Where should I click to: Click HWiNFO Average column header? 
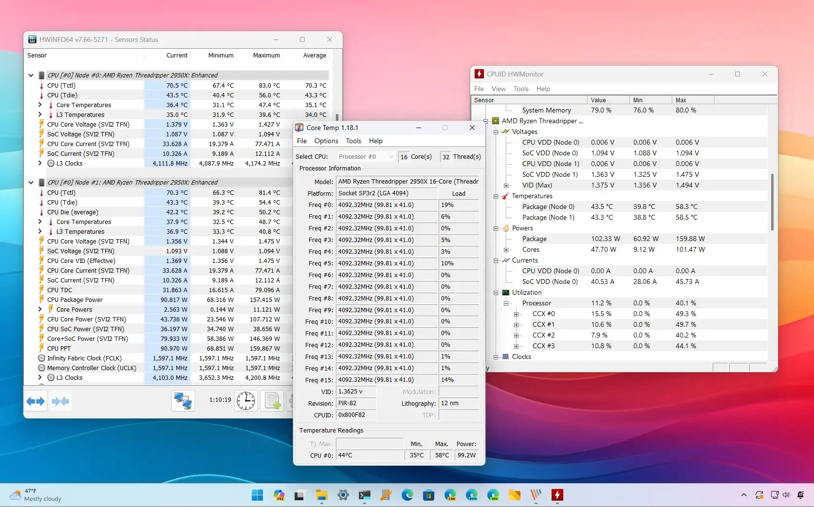pos(305,56)
